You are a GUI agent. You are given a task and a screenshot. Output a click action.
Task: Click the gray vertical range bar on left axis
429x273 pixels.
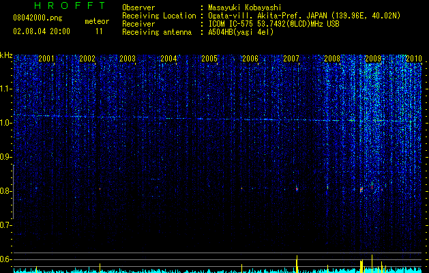pyautogui.click(x=13, y=192)
